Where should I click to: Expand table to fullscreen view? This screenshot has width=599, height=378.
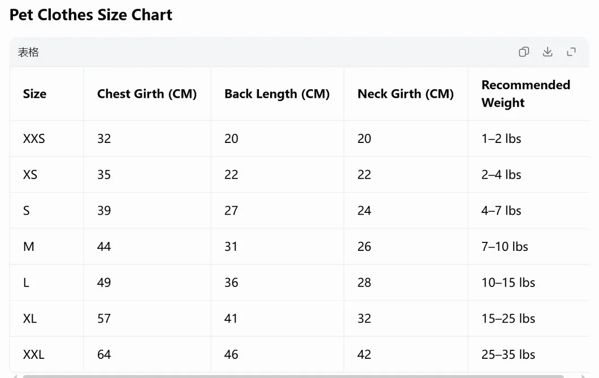click(x=571, y=51)
